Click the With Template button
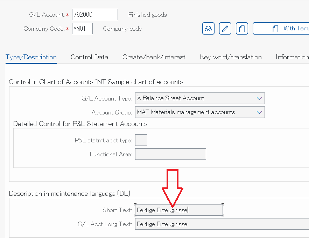The width and height of the screenshot is (309, 238). pyautogui.click(x=281, y=29)
